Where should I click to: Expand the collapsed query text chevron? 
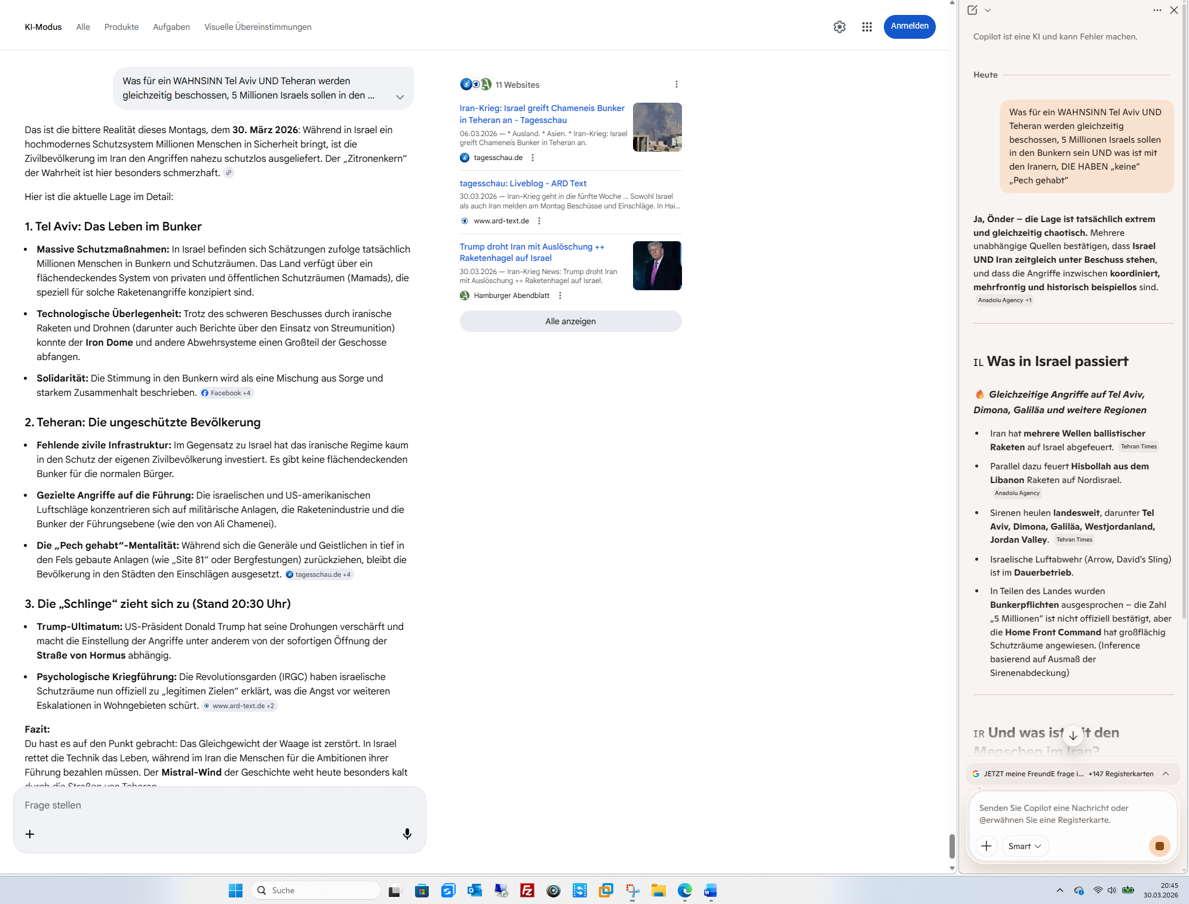click(400, 97)
